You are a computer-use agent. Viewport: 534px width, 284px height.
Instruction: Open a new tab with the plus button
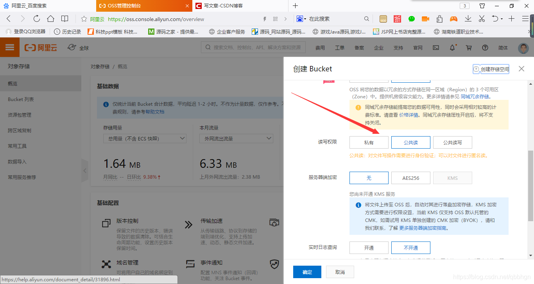click(x=296, y=6)
